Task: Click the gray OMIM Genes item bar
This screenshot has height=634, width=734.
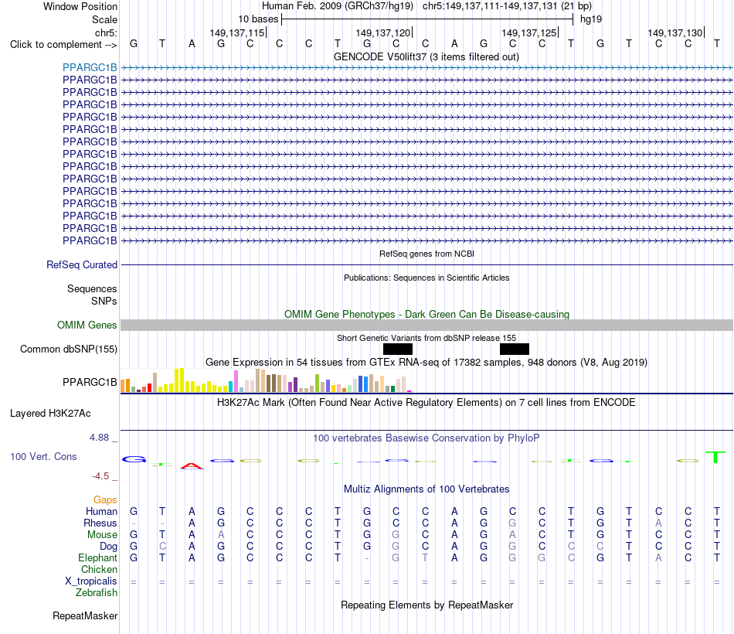Action: pos(426,326)
